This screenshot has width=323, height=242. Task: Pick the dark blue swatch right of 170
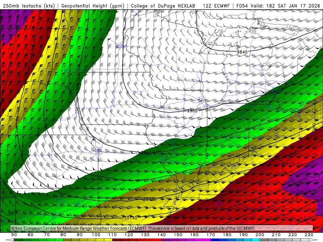click(x=215, y=240)
